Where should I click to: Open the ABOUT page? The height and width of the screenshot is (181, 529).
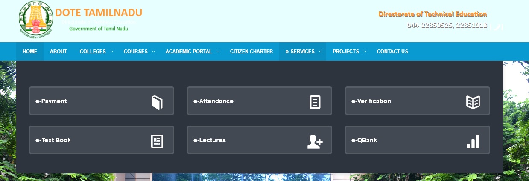58,52
